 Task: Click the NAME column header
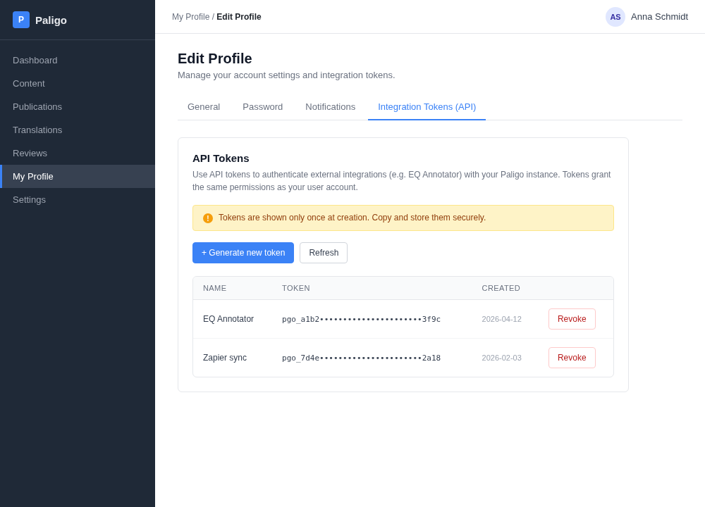coord(214,288)
